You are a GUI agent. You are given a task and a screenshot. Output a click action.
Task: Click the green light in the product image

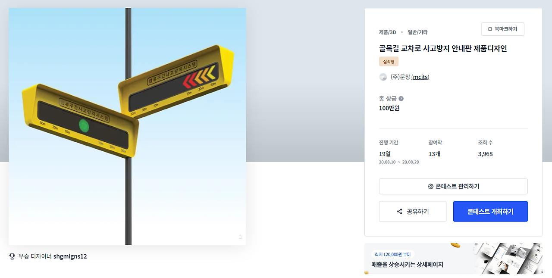click(84, 126)
